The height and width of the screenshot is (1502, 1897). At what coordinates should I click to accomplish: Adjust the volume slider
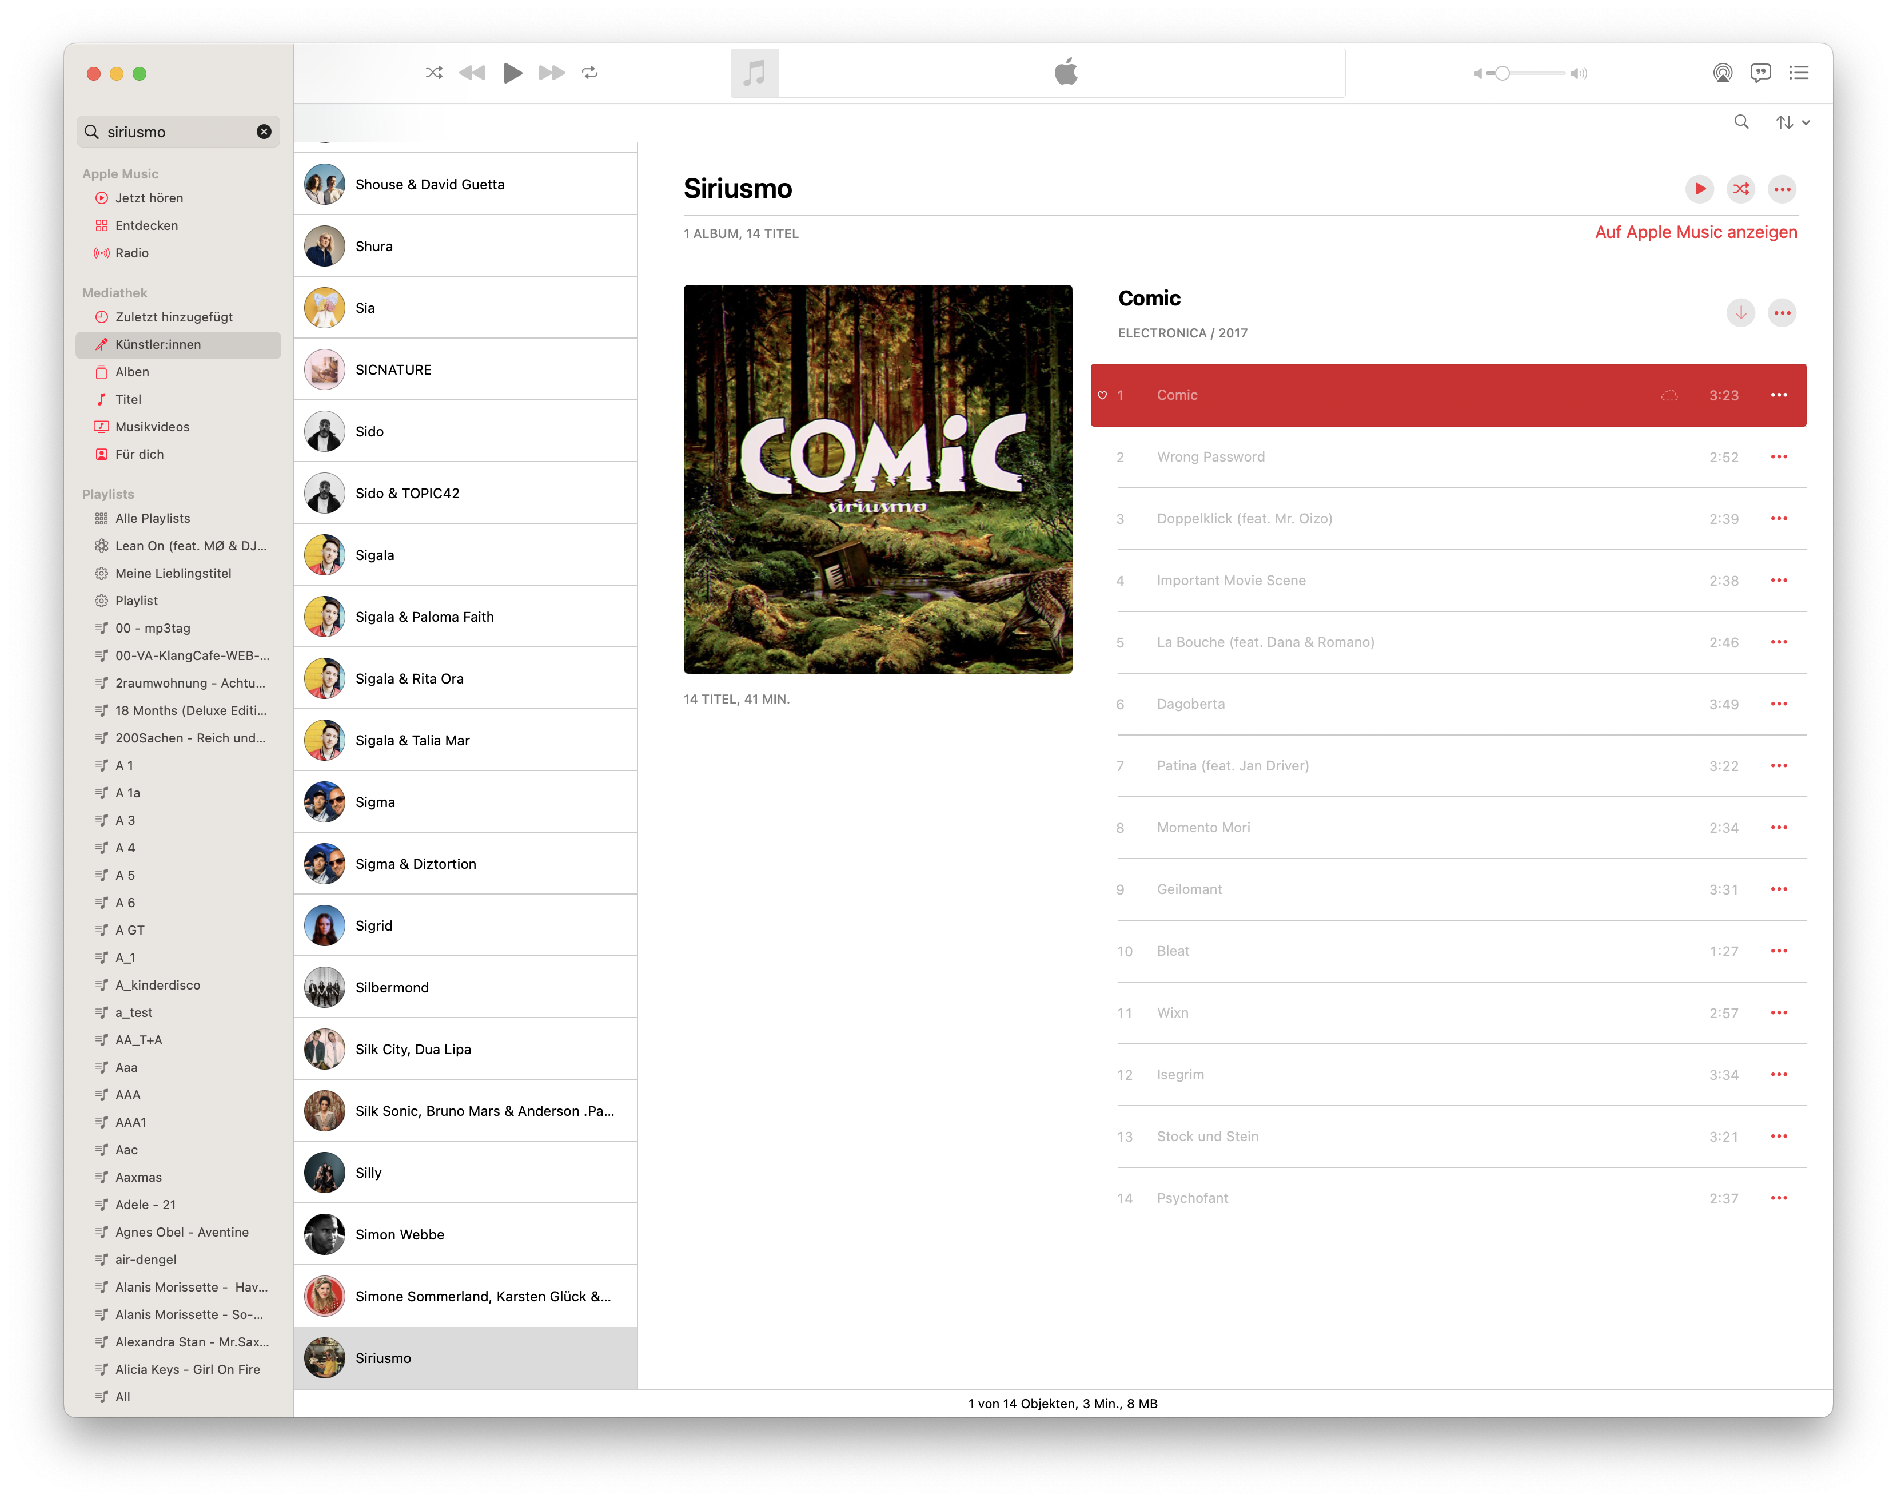(x=1503, y=74)
